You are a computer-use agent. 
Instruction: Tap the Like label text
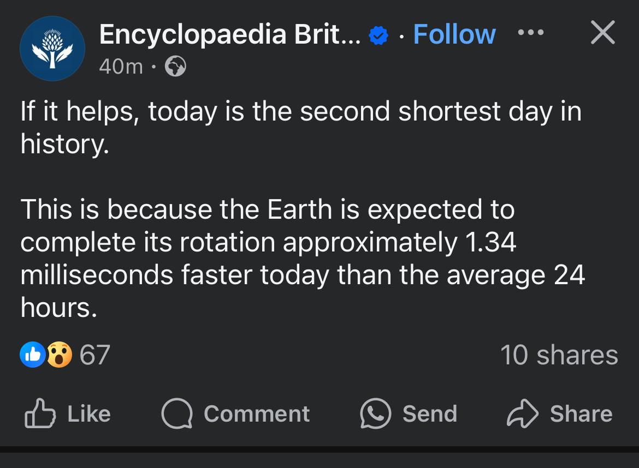pos(89,414)
